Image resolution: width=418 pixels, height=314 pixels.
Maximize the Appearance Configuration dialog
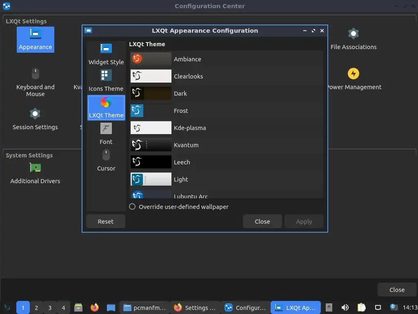pos(313,31)
